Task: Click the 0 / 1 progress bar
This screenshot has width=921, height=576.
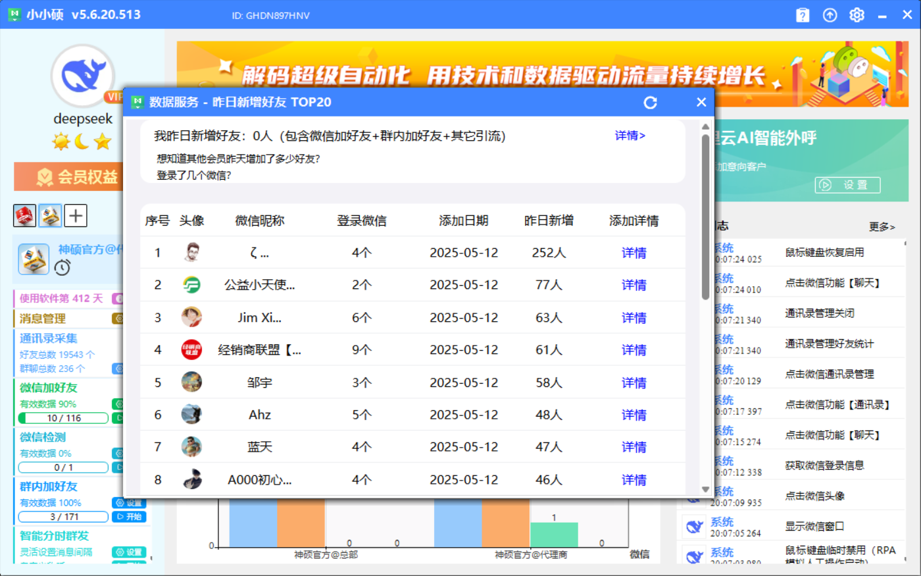Action: coord(64,467)
